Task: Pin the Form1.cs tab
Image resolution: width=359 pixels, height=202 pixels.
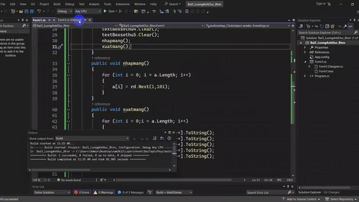Action: click(49, 20)
